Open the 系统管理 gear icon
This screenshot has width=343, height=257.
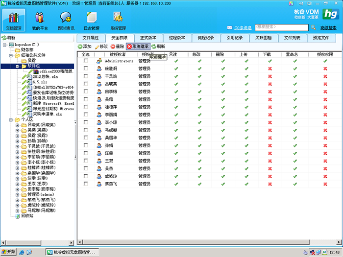[x=118, y=18]
